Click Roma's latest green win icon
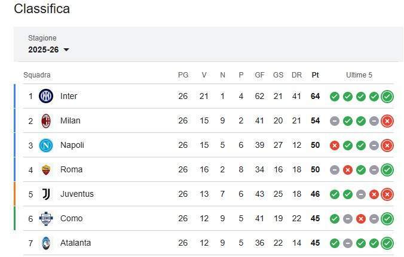The image size is (404, 257). [387, 169]
